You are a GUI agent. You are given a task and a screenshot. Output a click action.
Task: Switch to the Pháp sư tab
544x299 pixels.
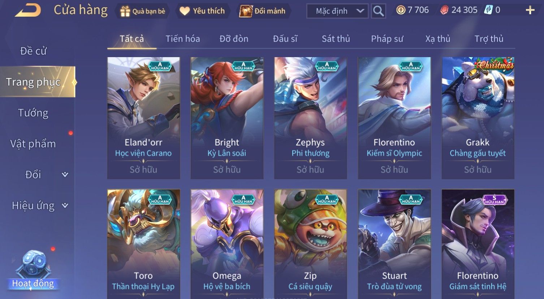387,39
